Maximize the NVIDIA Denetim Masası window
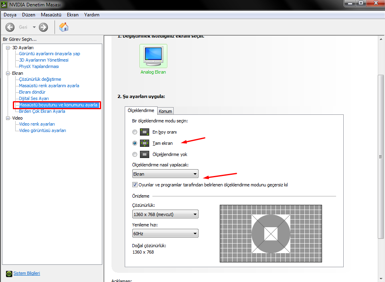The width and height of the screenshot is (385, 282). 361,3
